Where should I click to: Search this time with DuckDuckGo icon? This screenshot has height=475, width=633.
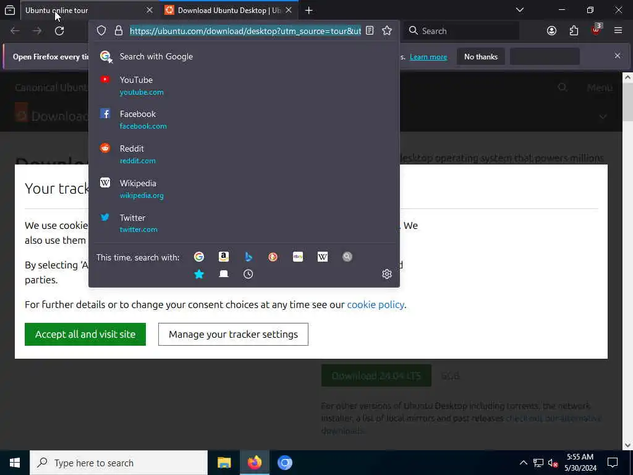[273, 257]
